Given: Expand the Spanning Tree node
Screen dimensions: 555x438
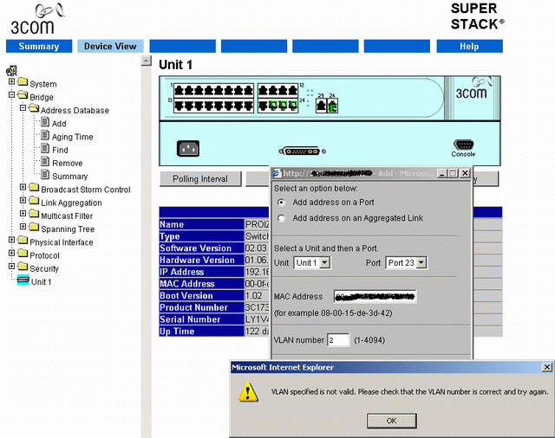Looking at the screenshot, I should (23, 229).
